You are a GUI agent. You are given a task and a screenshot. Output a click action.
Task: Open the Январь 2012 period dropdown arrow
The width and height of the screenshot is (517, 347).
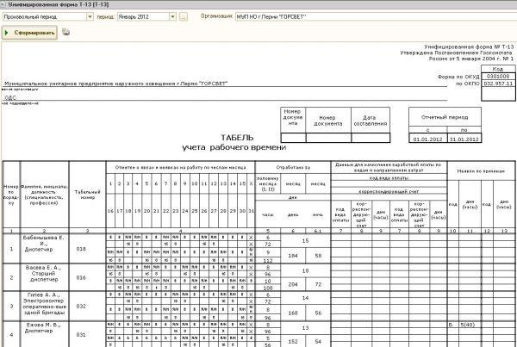coord(172,16)
